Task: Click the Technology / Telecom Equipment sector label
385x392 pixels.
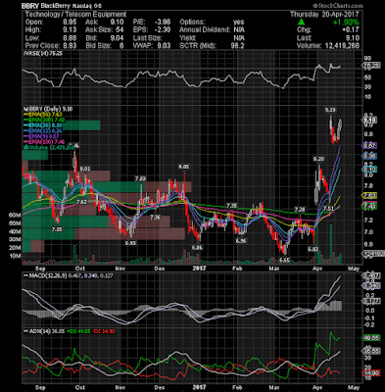Action: (75, 15)
